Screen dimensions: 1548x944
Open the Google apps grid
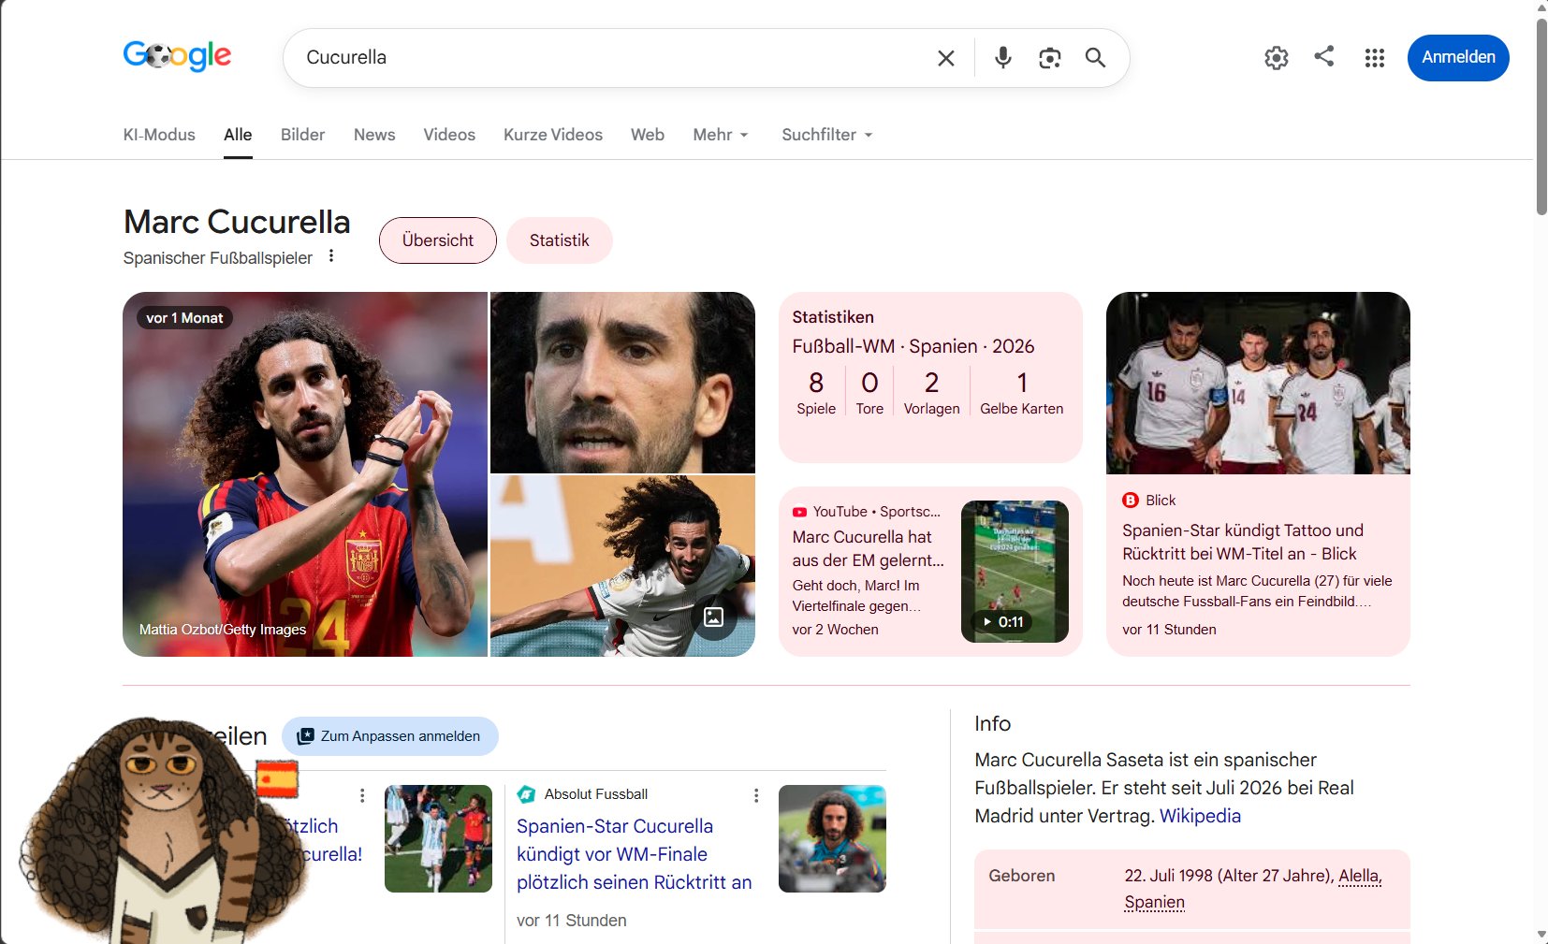pos(1374,58)
